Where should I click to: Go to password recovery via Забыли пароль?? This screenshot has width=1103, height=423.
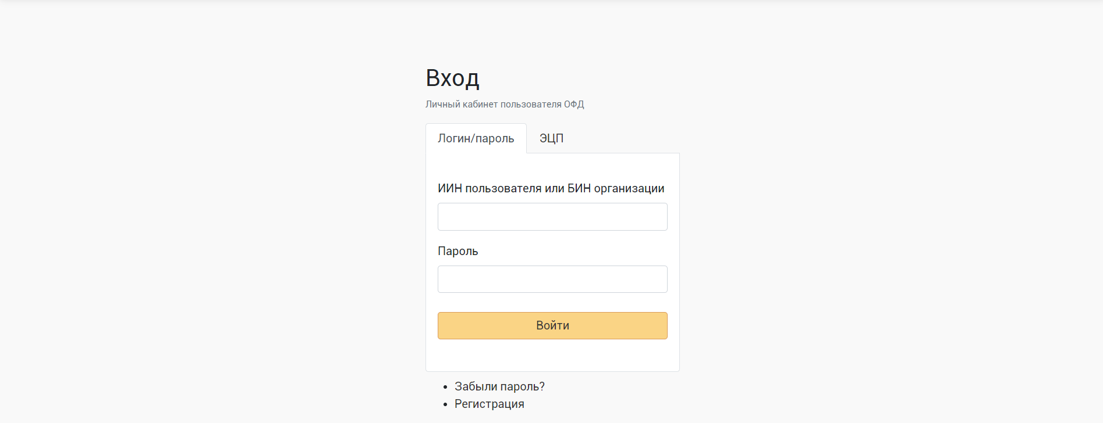pos(499,386)
